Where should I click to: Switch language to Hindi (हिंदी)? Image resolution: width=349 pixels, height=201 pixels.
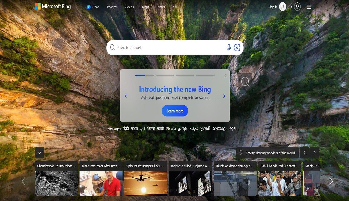tap(126, 129)
